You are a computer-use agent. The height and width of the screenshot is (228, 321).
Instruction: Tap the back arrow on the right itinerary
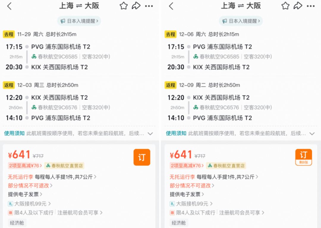[x=171, y=6]
